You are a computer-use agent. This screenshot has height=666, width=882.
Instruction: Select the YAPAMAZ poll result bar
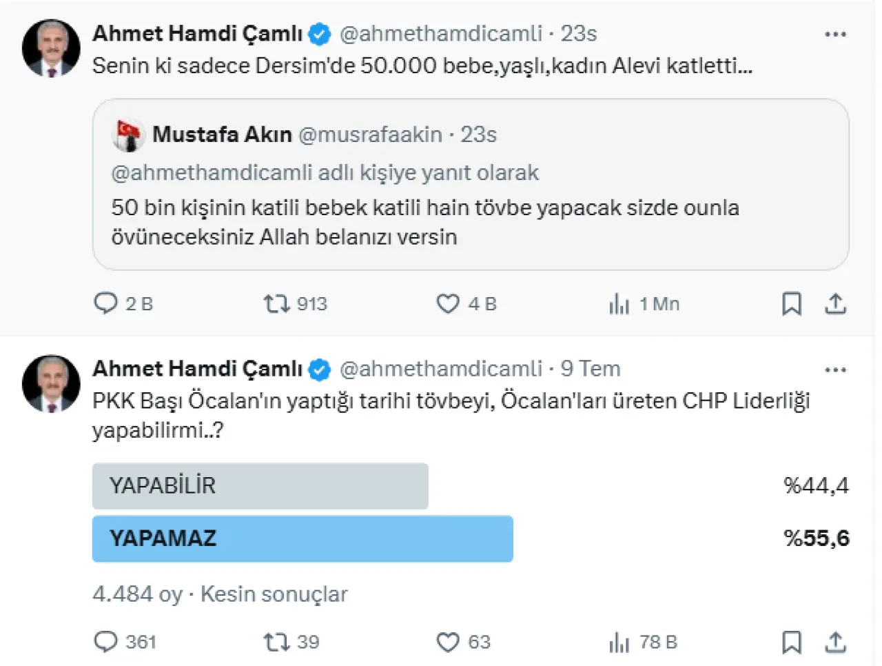click(302, 538)
